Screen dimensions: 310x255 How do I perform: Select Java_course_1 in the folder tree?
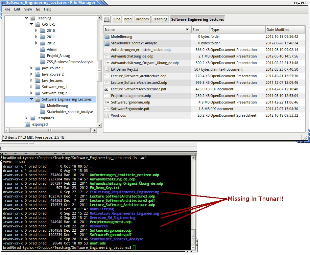pos(53,68)
